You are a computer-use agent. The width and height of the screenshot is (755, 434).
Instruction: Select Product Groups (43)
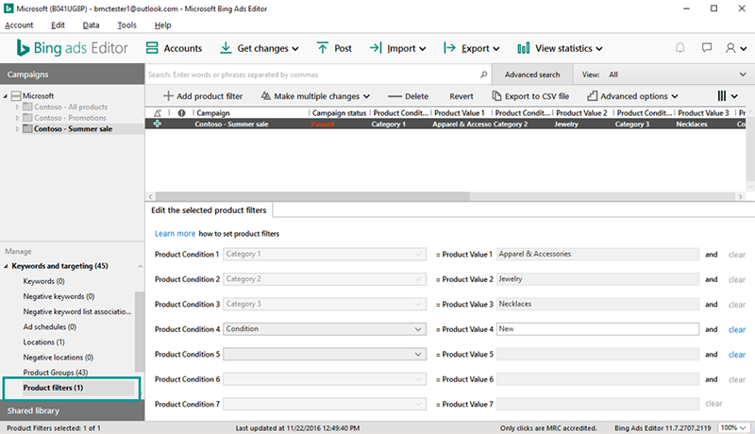click(56, 373)
